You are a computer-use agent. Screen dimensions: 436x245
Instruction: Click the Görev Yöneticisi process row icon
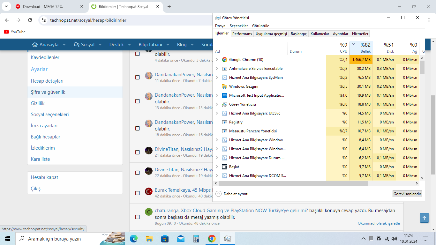point(224,104)
